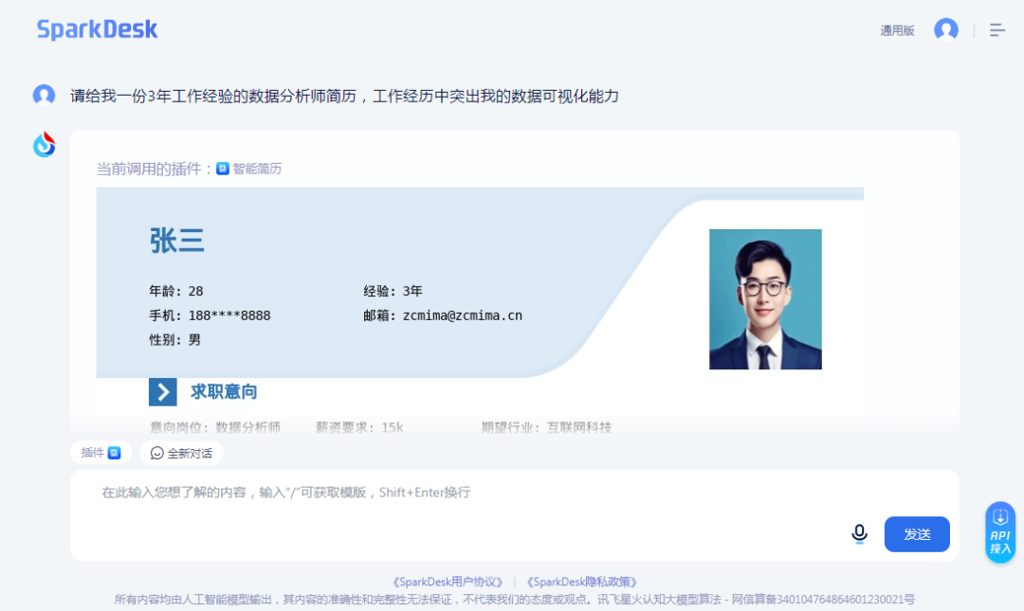Screen dimensions: 1024x611
Task: Click the 智能简历 plugin icon
Action: (x=223, y=169)
